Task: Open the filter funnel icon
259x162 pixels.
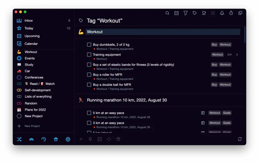Action: tap(186, 13)
